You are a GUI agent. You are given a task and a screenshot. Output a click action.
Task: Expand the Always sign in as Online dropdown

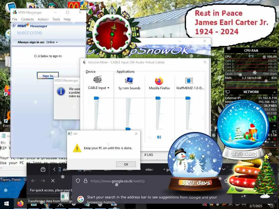[x=52, y=42]
